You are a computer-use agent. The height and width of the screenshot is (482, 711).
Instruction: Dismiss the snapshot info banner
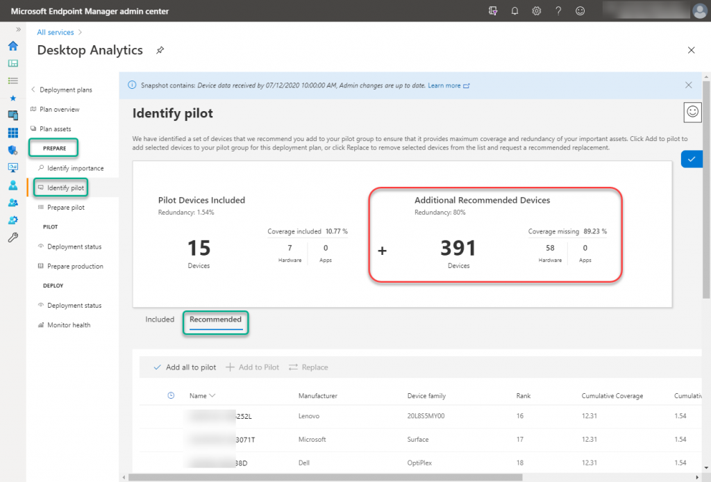(688, 85)
